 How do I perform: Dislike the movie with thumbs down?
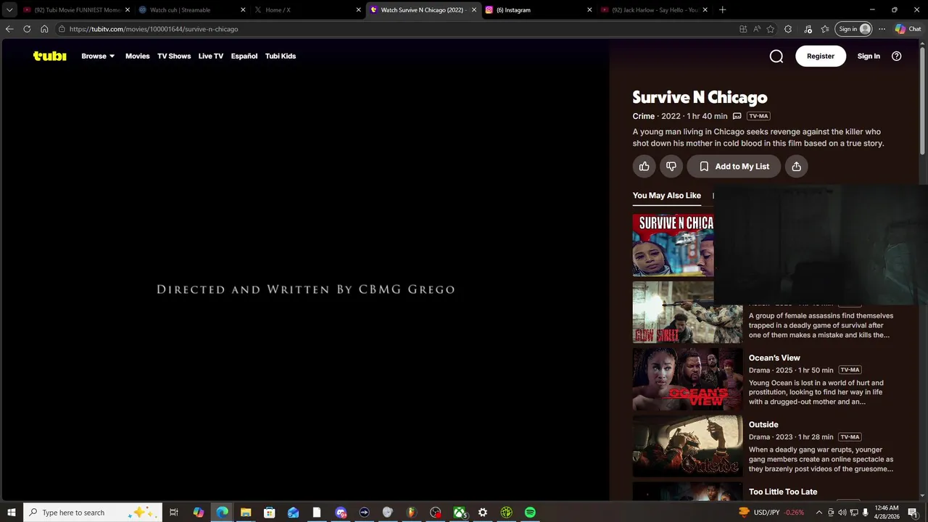671,166
